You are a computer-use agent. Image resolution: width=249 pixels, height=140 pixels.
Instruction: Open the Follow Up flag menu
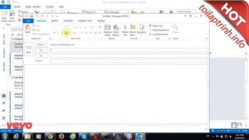pos(156,26)
